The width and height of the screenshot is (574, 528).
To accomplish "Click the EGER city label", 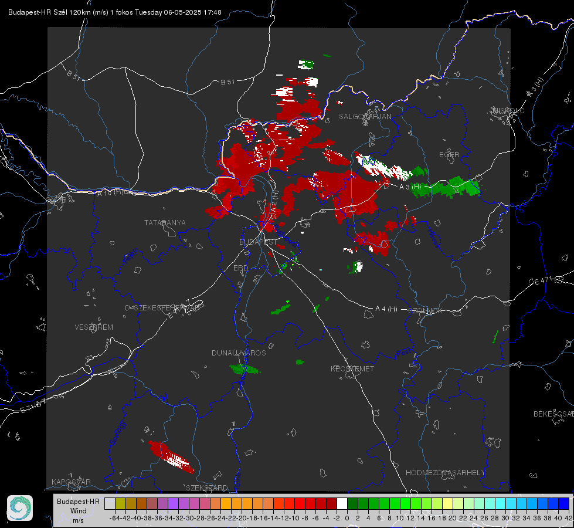I will 449,155.
